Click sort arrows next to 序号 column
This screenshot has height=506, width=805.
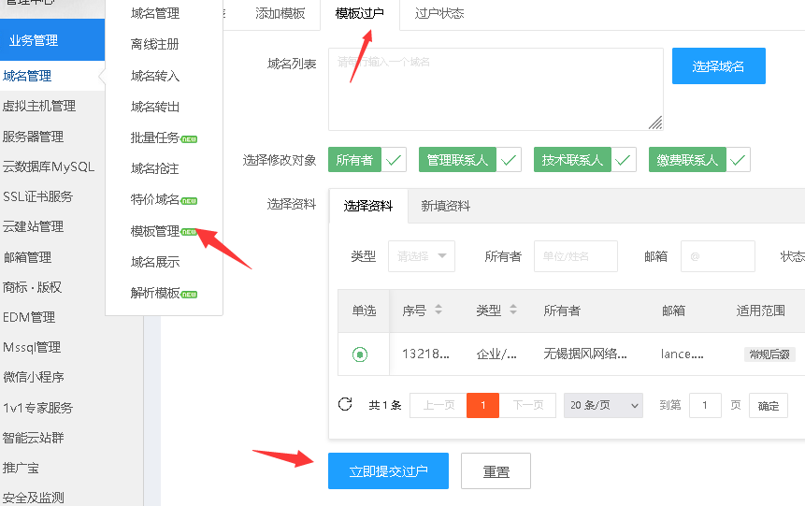point(438,311)
